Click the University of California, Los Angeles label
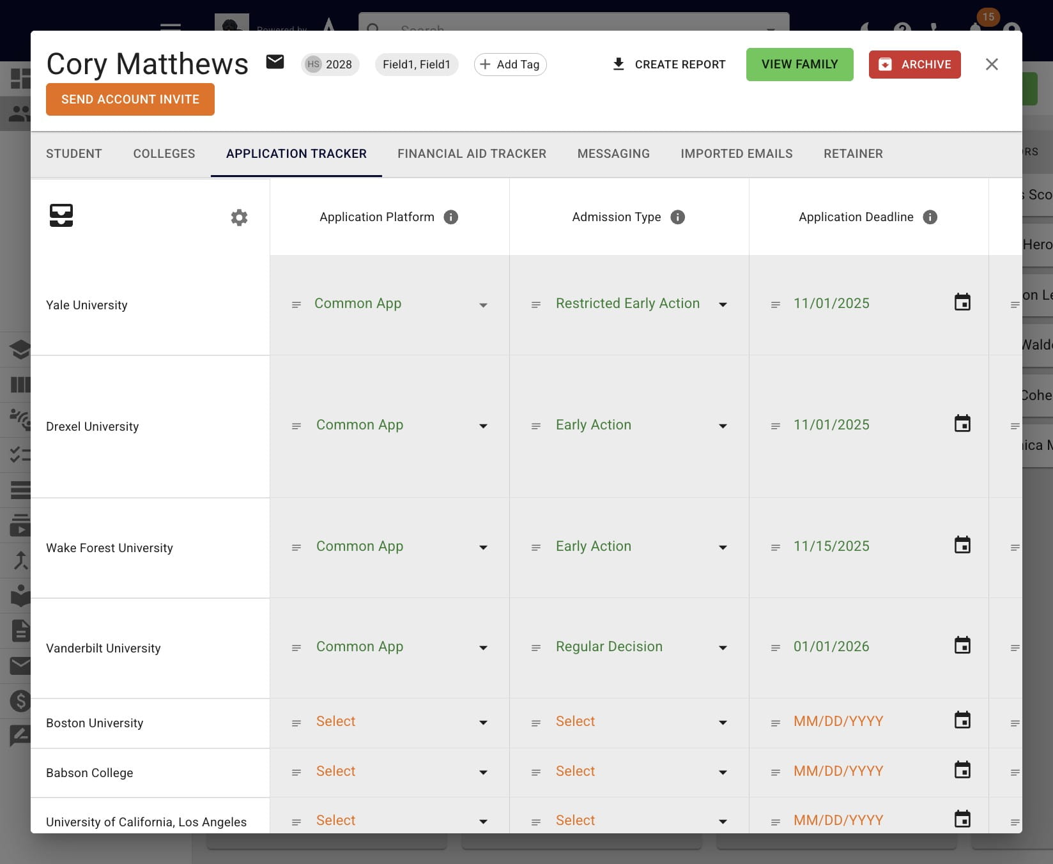Image resolution: width=1053 pixels, height=864 pixels. point(146,822)
